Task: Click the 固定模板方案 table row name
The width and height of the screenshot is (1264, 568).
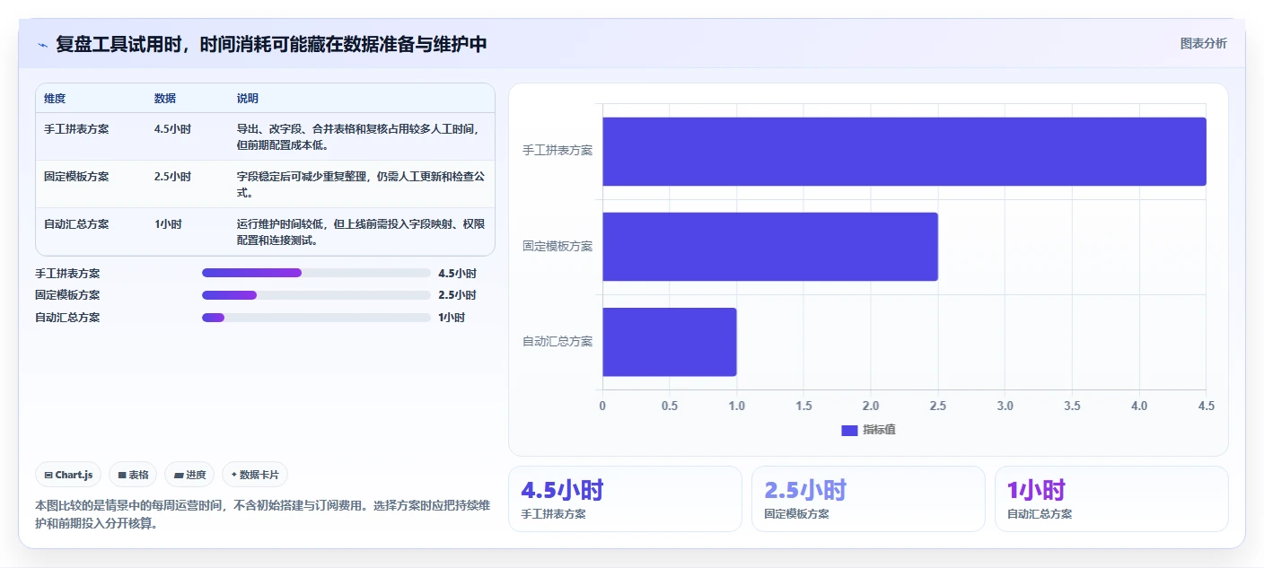Action: (76, 176)
